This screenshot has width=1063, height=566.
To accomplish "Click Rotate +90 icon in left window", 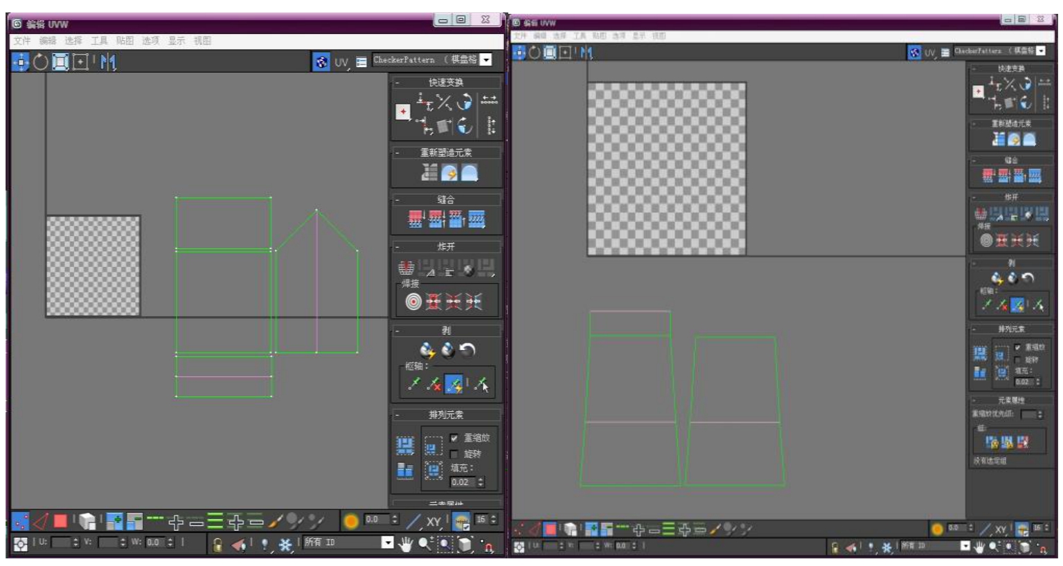I will point(464,102).
